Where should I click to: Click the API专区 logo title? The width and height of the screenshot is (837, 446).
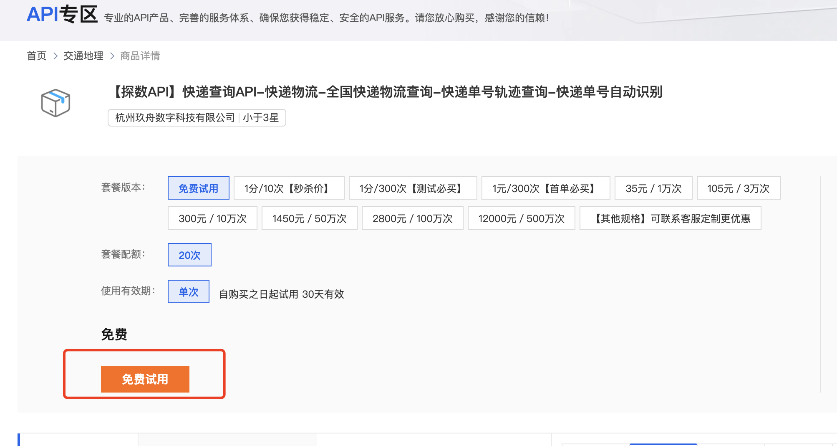pos(62,14)
